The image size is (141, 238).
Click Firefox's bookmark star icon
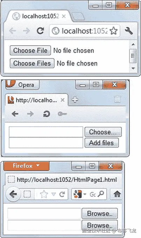click(44, 194)
